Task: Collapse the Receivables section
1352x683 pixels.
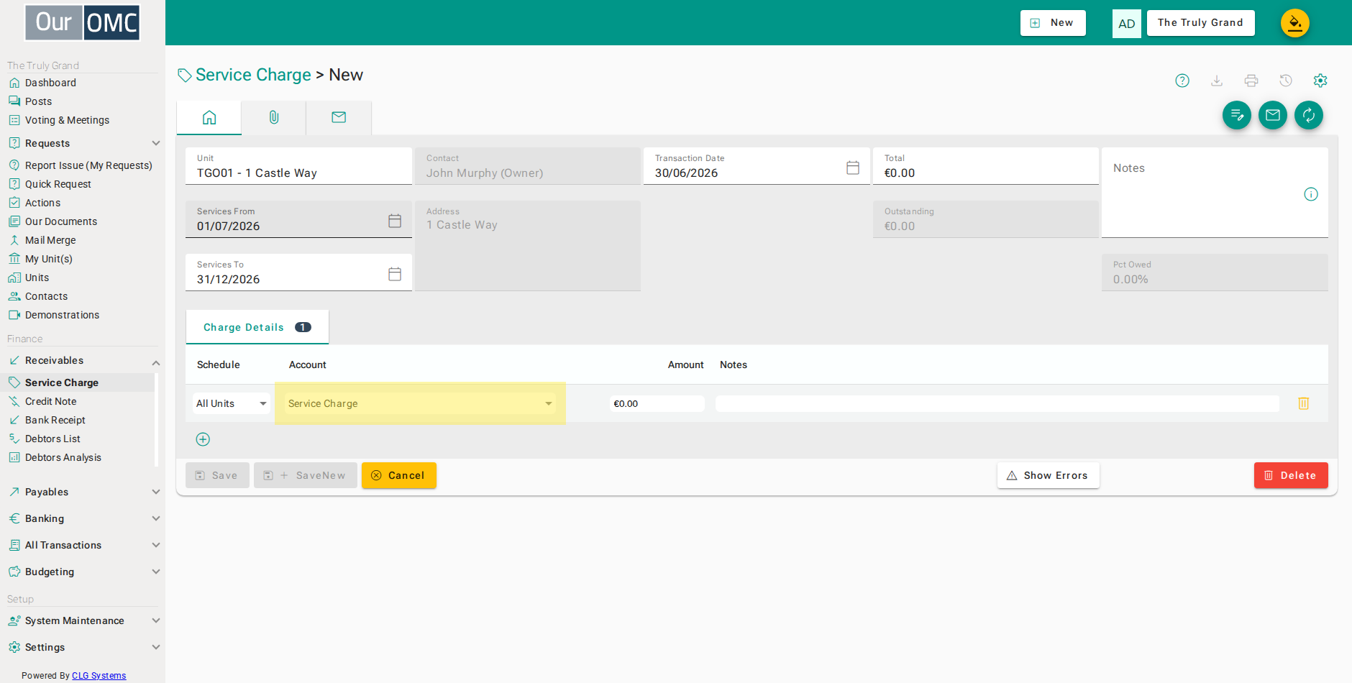Action: 83,360
